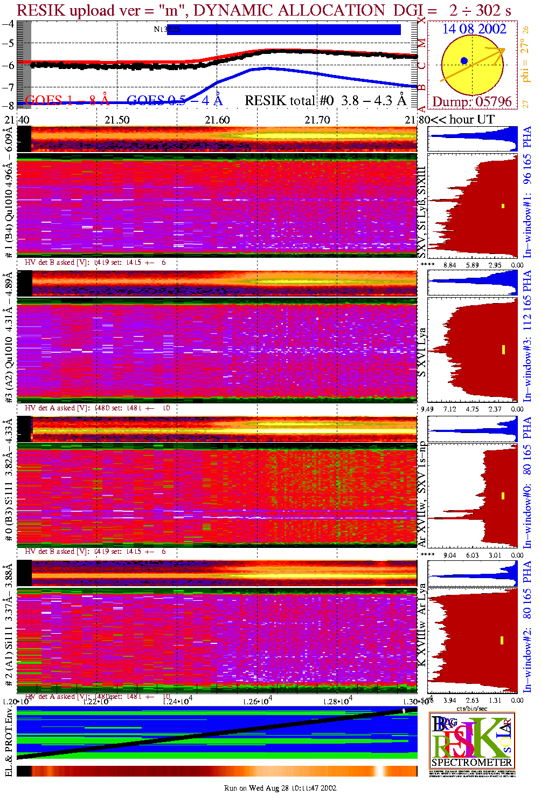Click the yellow marker in In-window#1 histogram
Screen dimensions: 541x796
pyautogui.click(x=503, y=205)
